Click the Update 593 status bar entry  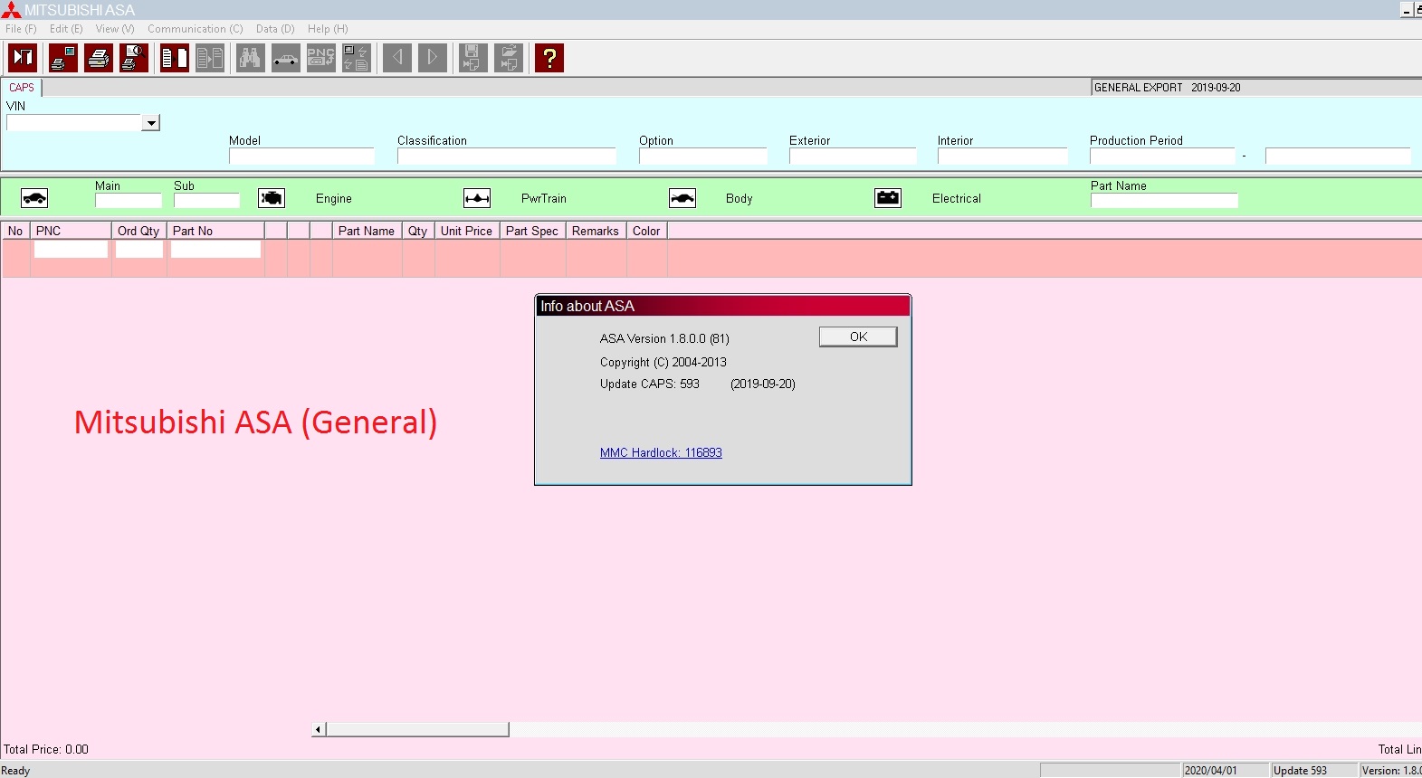tap(1314, 770)
